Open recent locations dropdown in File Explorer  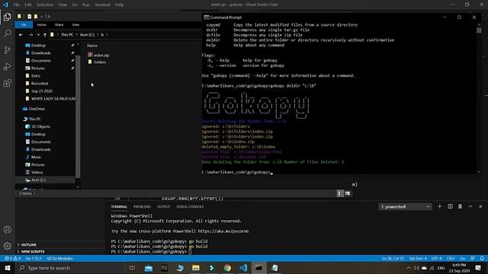38,35
